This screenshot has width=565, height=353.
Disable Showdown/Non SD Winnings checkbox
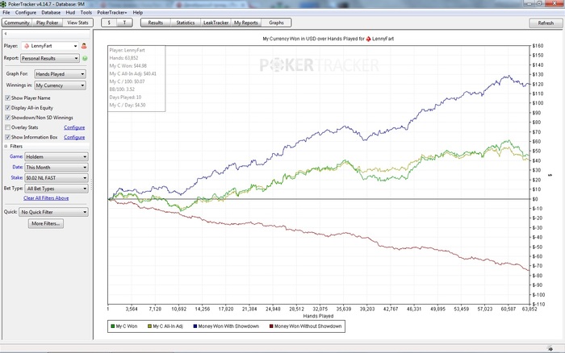click(x=7, y=118)
